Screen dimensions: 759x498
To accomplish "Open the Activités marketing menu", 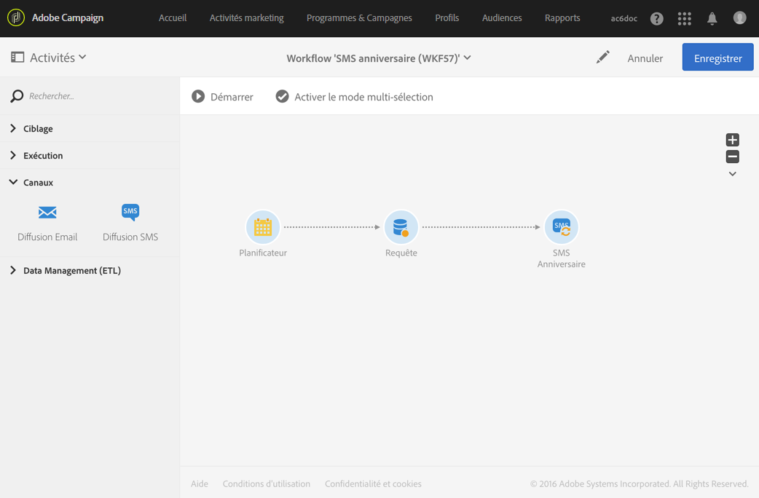I will click(x=246, y=18).
